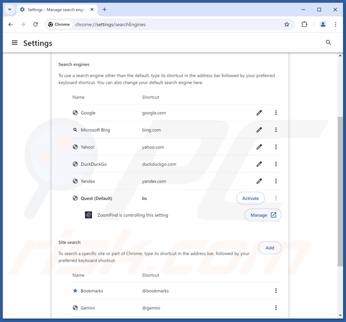Open the profile avatar menu

click(323, 24)
